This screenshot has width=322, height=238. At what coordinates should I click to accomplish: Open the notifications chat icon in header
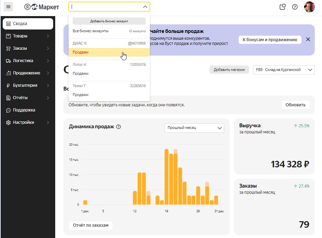pyautogui.click(x=283, y=7)
